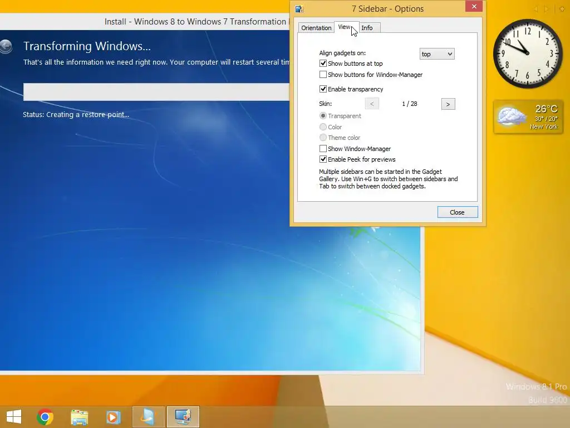Click the Start button on the taskbar
Image resolution: width=570 pixels, height=428 pixels.
(x=14, y=417)
